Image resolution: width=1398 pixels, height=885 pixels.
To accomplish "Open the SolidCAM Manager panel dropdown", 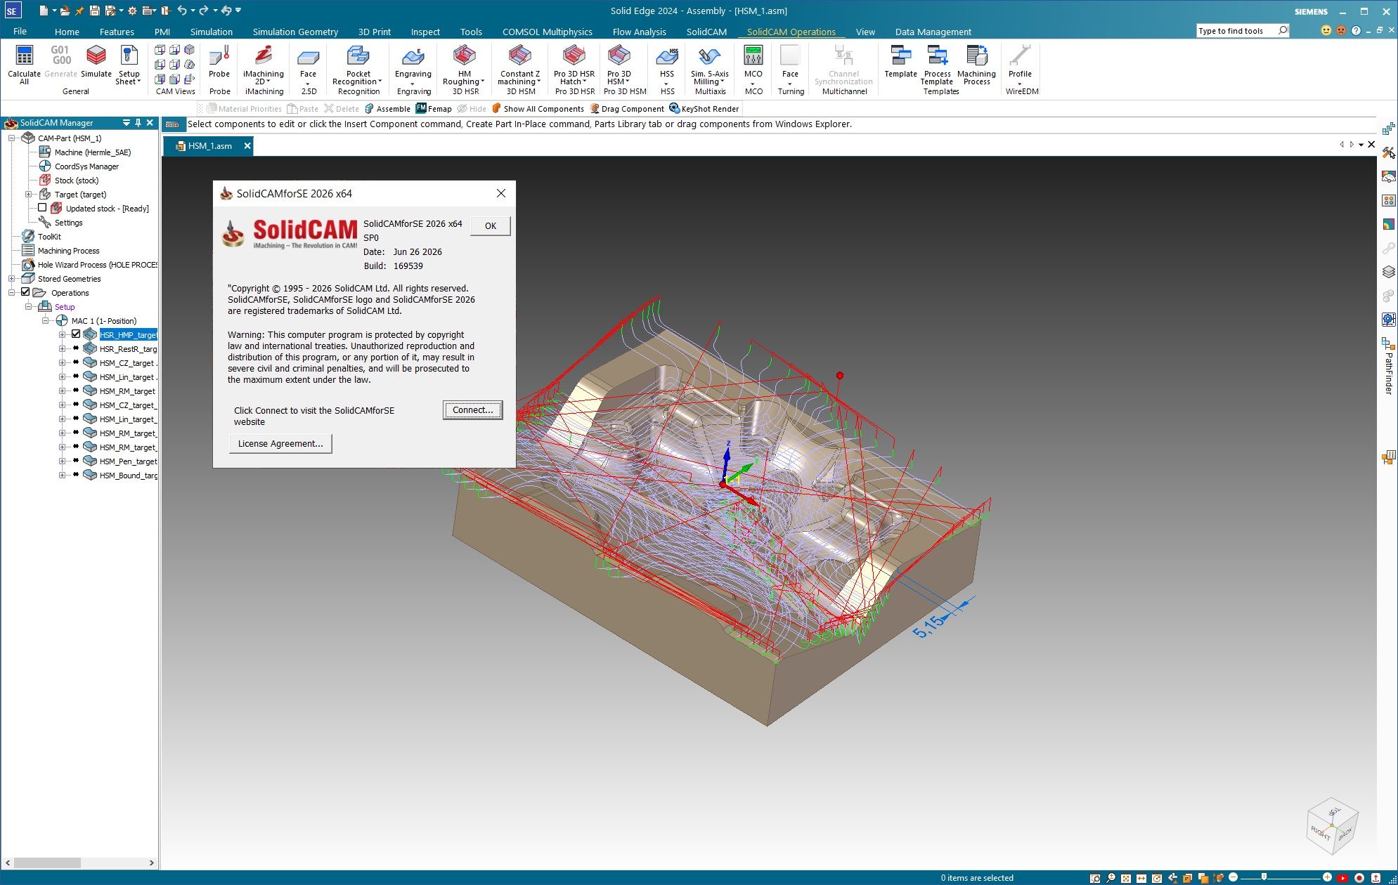I will (127, 122).
